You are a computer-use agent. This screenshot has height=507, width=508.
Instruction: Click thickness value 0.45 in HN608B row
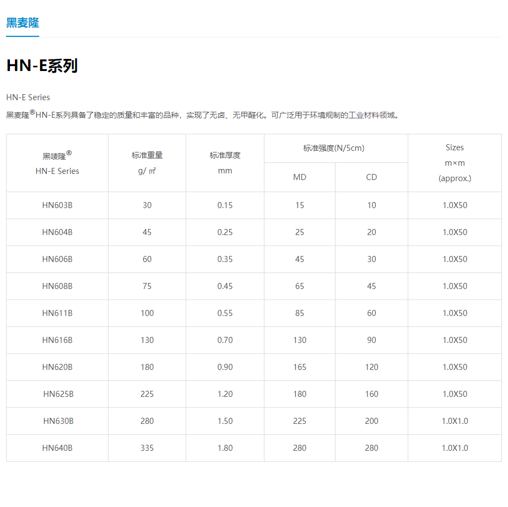(x=225, y=286)
